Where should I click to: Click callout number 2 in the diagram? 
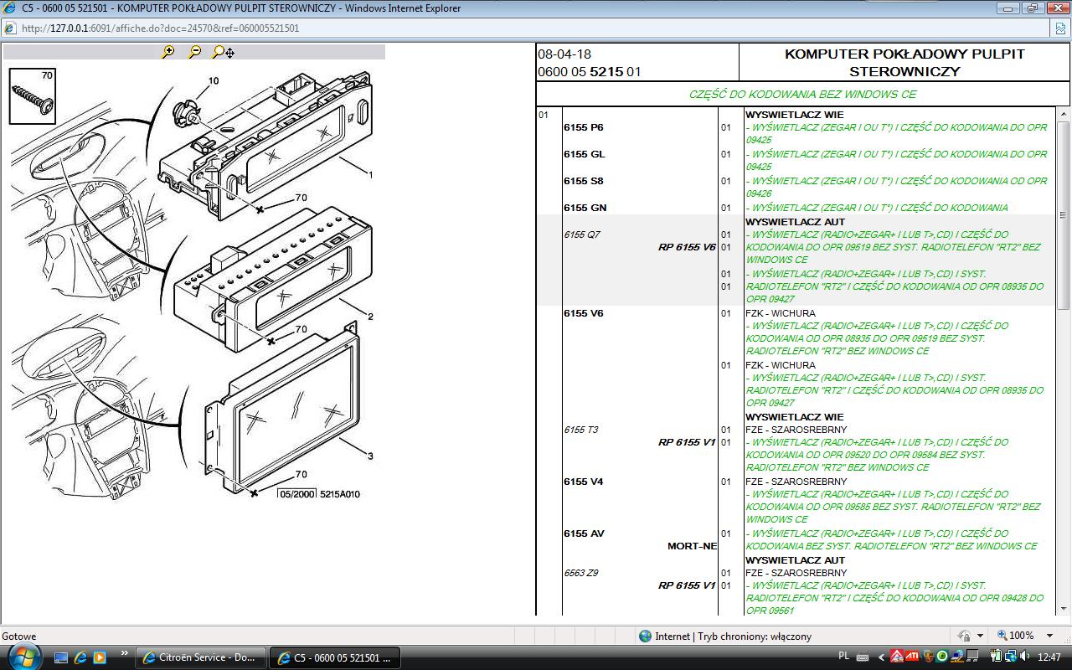(370, 317)
